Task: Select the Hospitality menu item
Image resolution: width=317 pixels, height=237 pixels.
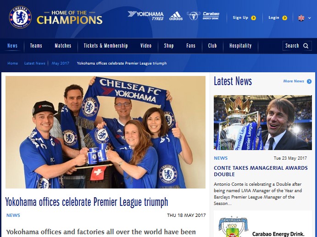Action: (x=240, y=46)
